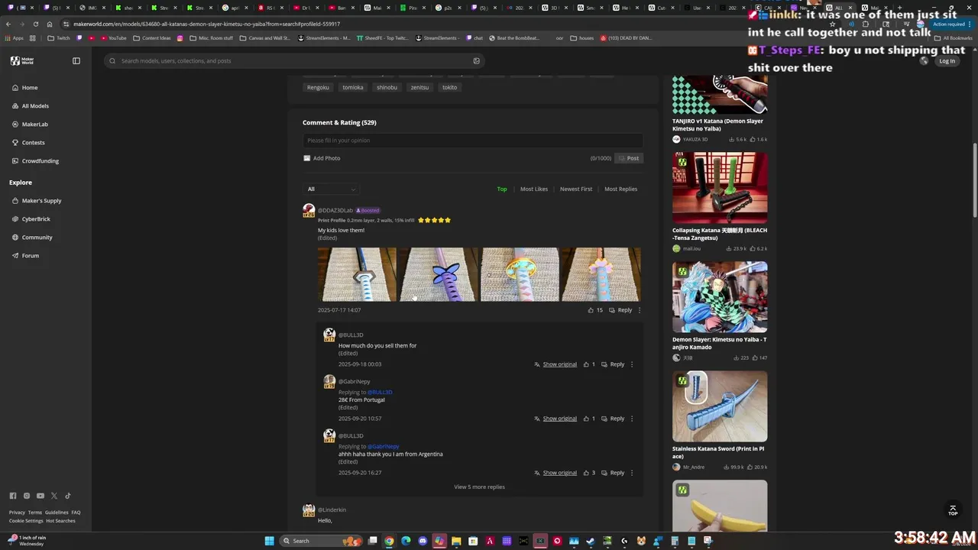Screen dimensions: 978x550
Task: Open Community from the sidebar
Action: coord(31,238)
